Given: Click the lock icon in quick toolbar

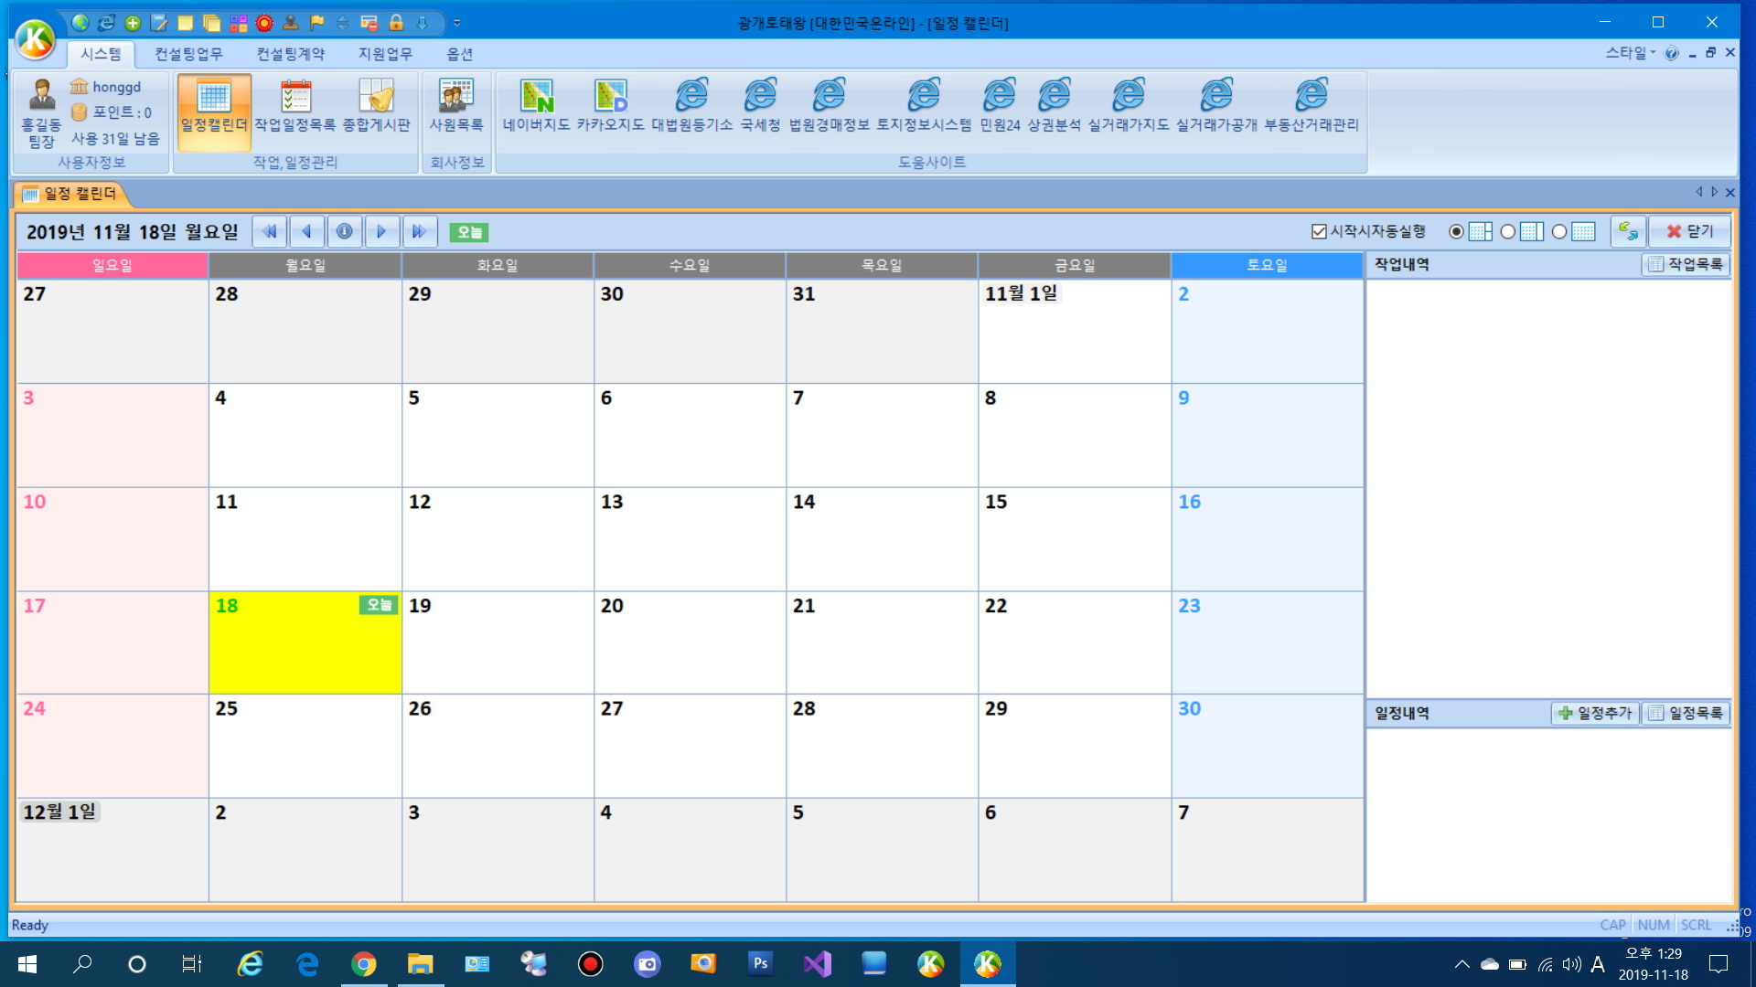Looking at the screenshot, I should click(396, 23).
